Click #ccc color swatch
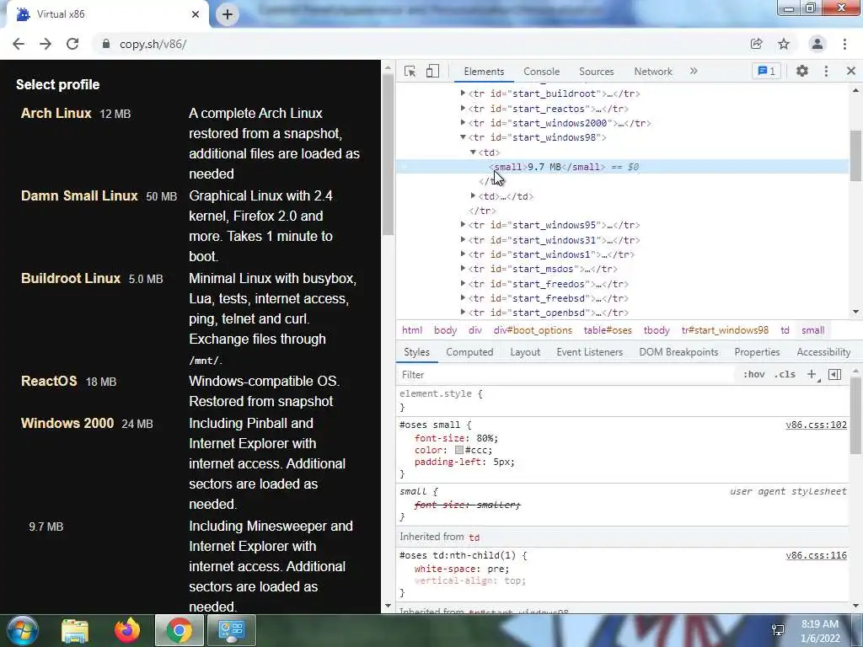 click(459, 450)
